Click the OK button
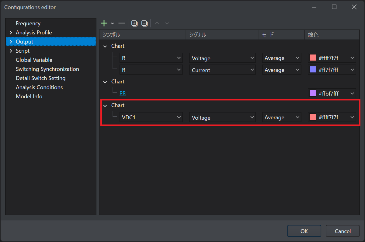Image resolution: width=365 pixels, height=242 pixels. click(304, 231)
